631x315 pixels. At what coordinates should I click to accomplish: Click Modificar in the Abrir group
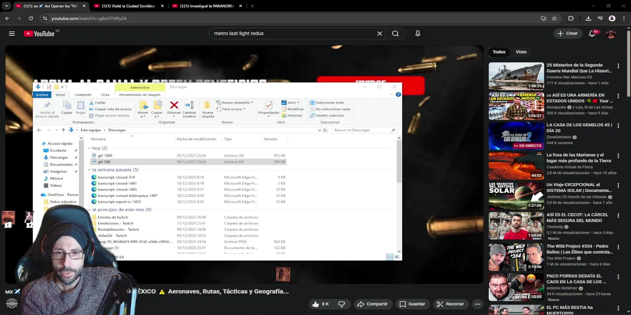293,109
